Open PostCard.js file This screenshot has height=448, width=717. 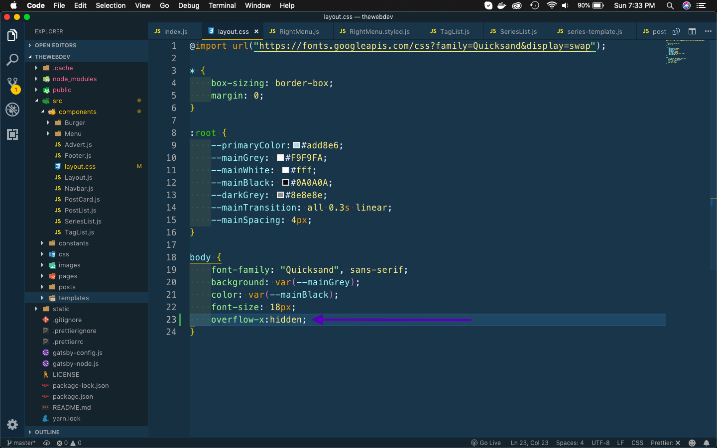[x=86, y=200]
